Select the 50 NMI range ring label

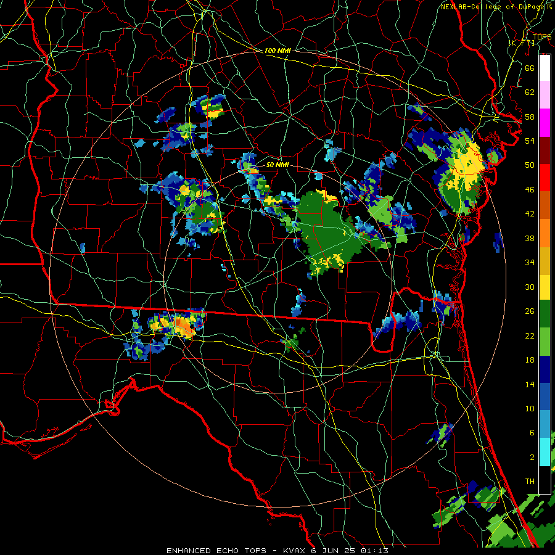click(x=277, y=165)
